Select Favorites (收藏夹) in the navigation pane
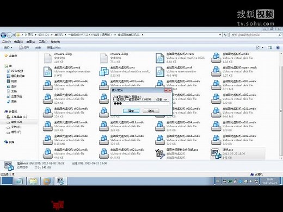Viewport: 283px width, 212px height. click(x=11, y=55)
